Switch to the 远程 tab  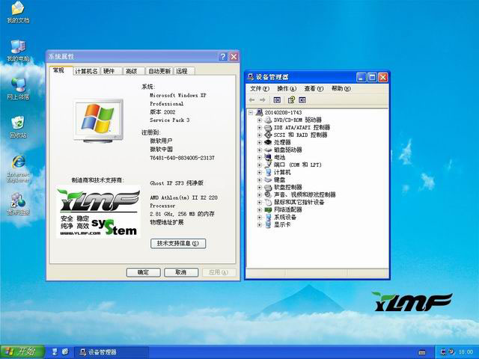tap(184, 71)
